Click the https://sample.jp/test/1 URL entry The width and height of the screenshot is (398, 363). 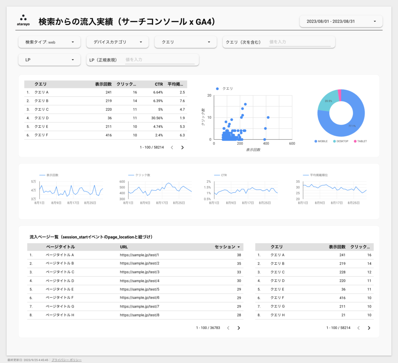click(139, 255)
